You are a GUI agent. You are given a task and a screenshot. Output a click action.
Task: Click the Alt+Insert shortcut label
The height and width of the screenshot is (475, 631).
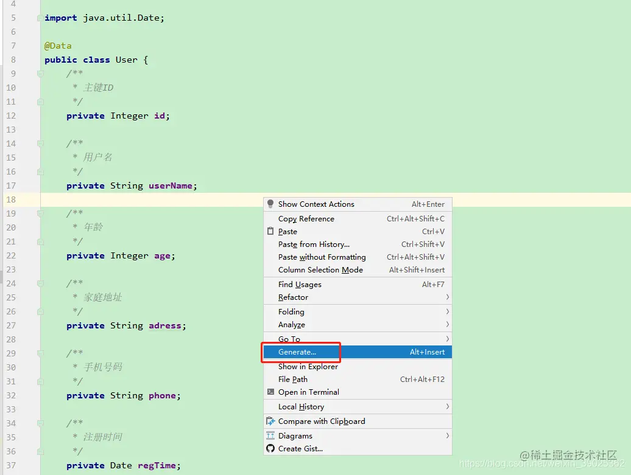(427, 352)
